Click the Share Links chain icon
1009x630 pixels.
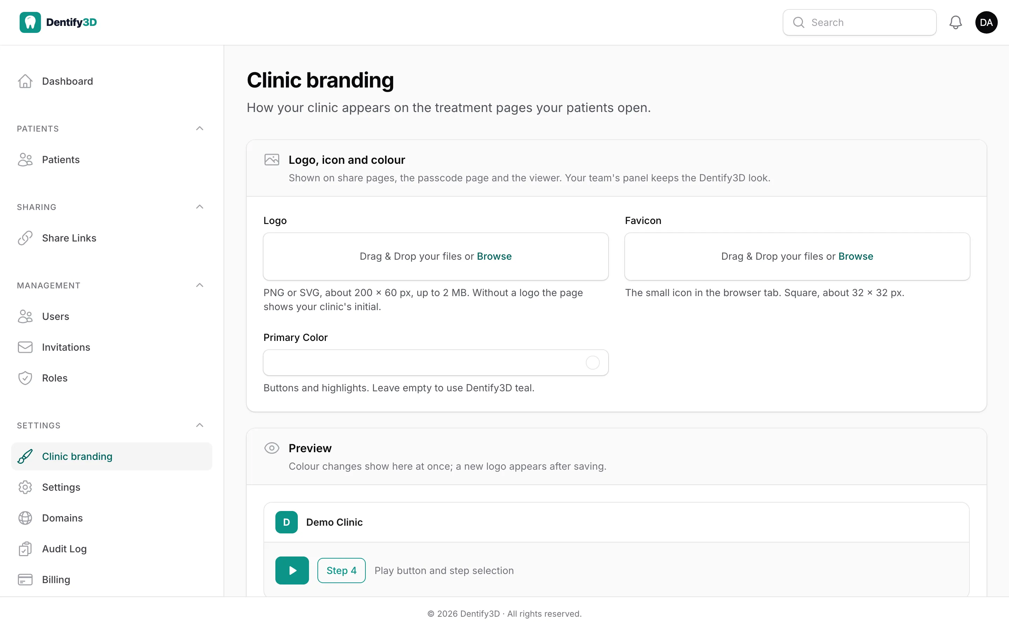click(x=25, y=238)
